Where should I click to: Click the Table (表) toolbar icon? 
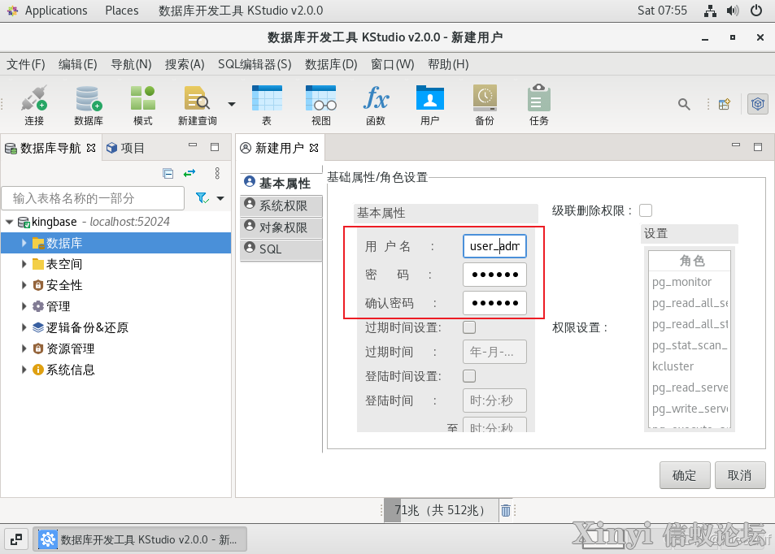click(267, 105)
